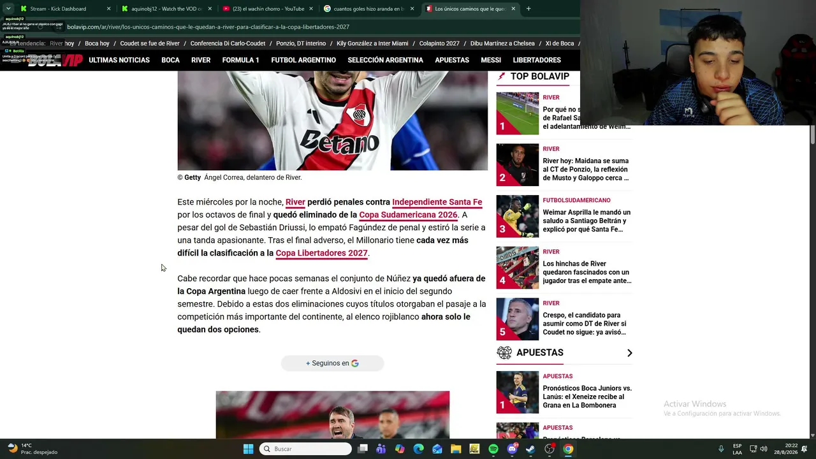Open the number 1 Top Bolavip thumbnail
This screenshot has height=459, width=816.
tap(518, 113)
